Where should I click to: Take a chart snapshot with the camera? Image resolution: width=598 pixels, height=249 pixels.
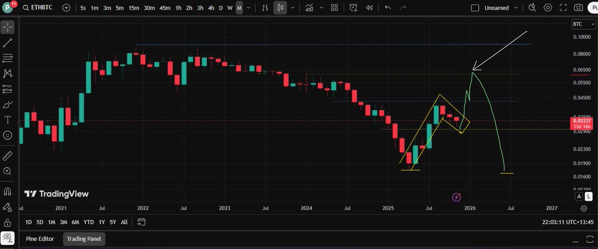(578, 8)
